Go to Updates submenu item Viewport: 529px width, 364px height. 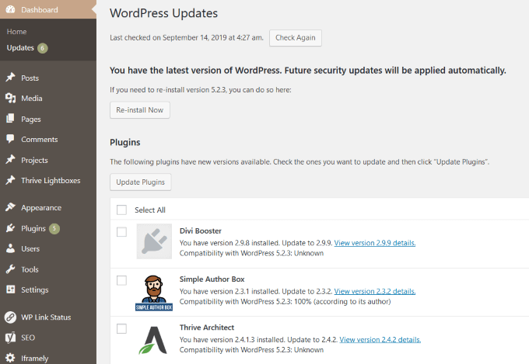[x=20, y=48]
